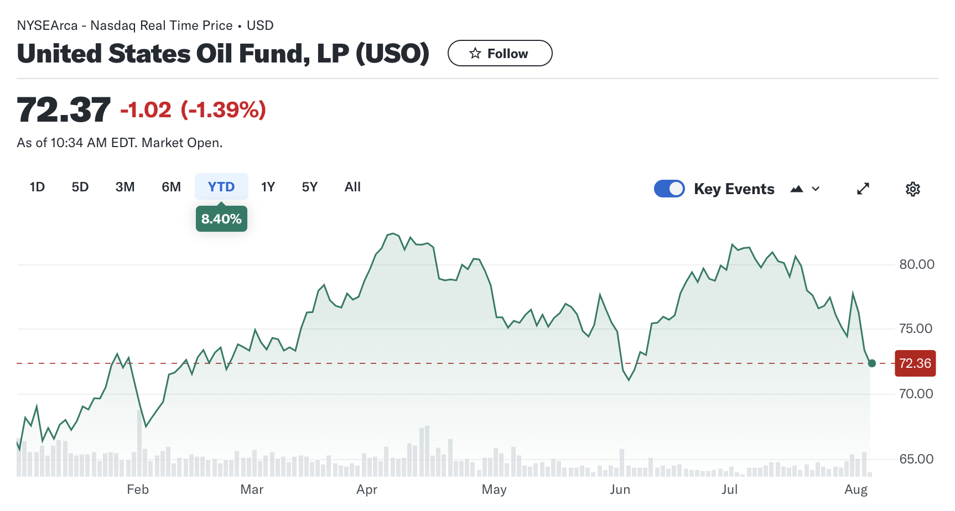Image resolution: width=955 pixels, height=511 pixels.
Task: Click the current price dot on chart
Action: pos(872,363)
